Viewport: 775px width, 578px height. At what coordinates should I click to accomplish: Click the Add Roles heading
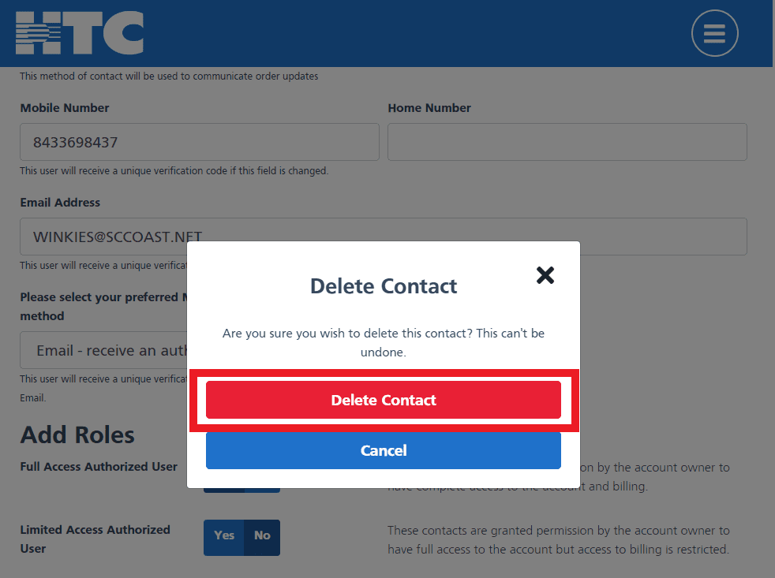click(77, 434)
